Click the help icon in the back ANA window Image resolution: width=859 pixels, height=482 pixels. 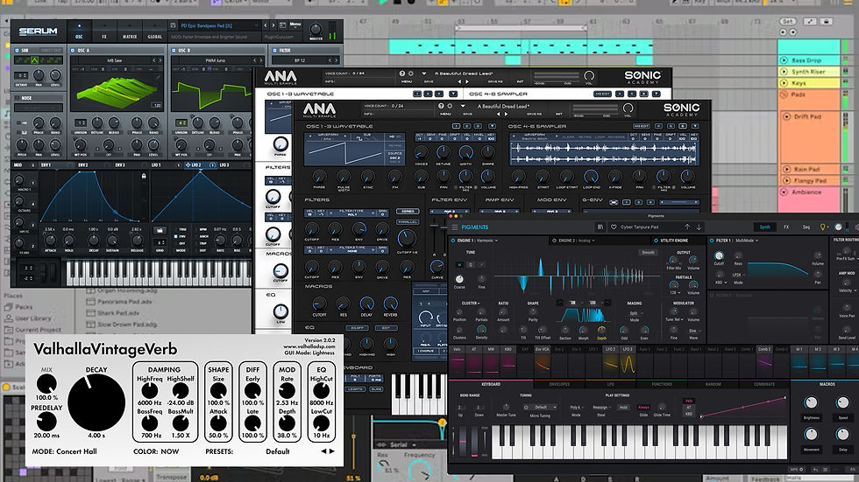(402, 73)
